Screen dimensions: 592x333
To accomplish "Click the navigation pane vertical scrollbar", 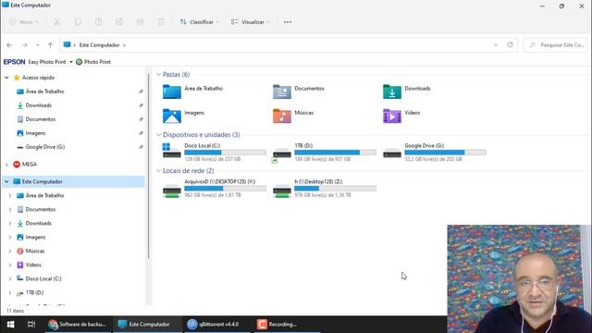I will (x=149, y=166).
